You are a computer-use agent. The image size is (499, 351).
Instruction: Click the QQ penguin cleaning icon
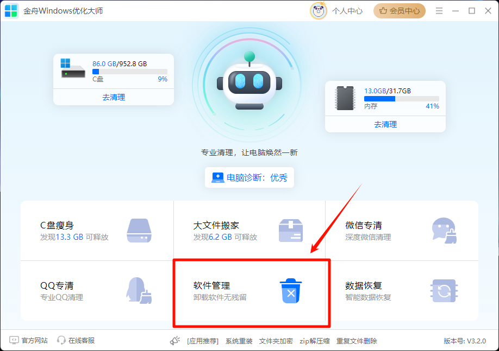pyautogui.click(x=139, y=290)
